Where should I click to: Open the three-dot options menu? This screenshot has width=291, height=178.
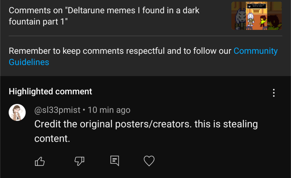click(274, 93)
